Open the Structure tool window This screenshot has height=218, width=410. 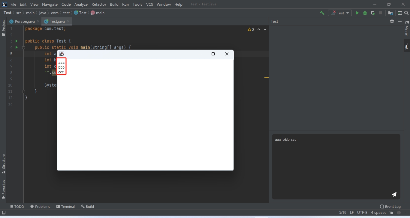[4, 164]
